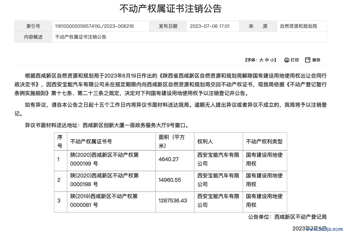Image resolution: width=345 pixels, height=234 pixels.
Task: Click the source value 自然资源和规划局
Action: (298, 26)
